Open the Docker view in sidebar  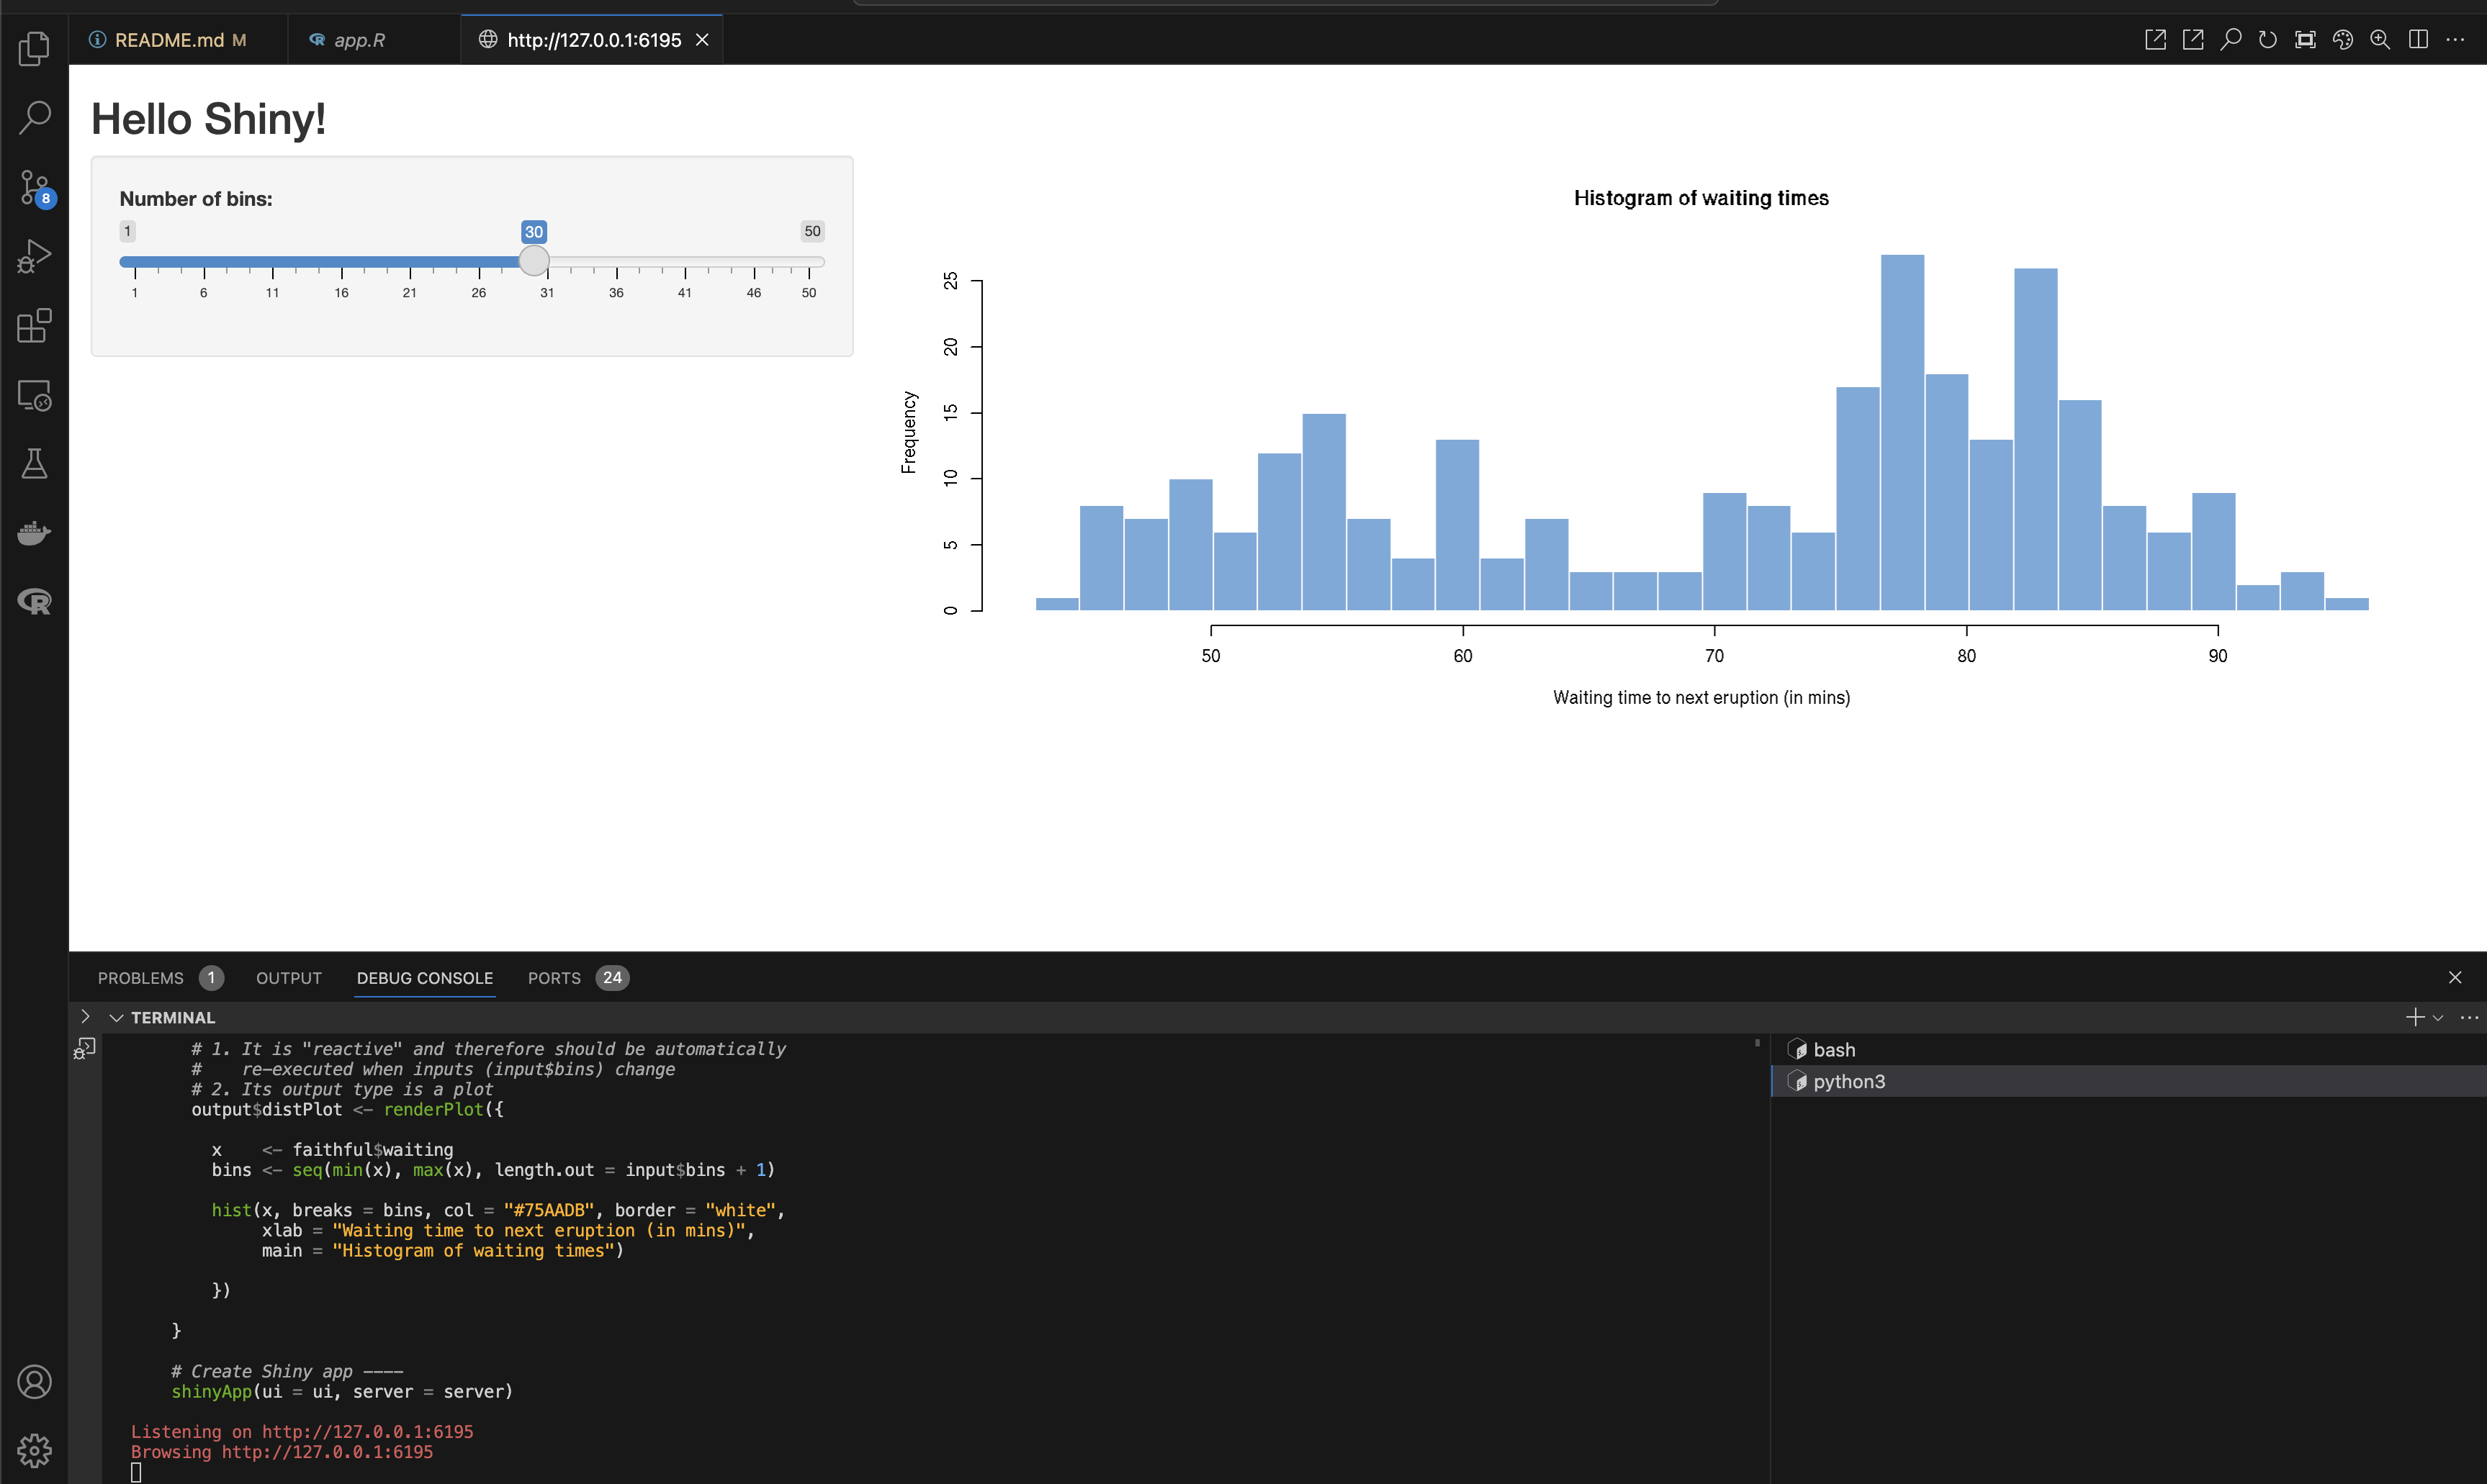[34, 533]
